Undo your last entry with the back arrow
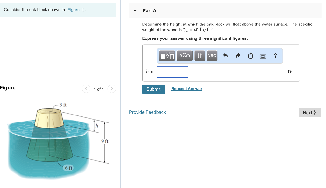This screenshot has width=326, height=188. pos(226,56)
